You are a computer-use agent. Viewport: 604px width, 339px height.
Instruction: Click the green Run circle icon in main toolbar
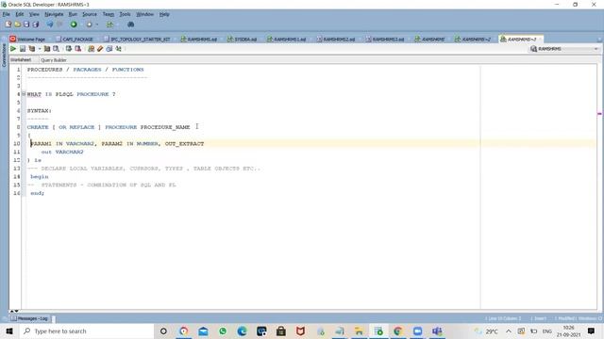click(74, 24)
